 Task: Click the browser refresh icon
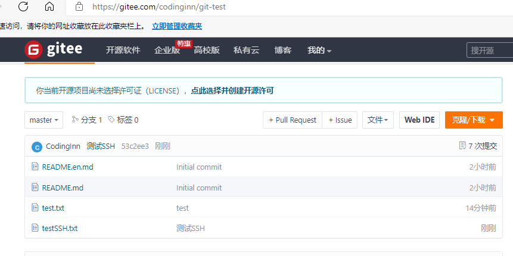click(x=23, y=6)
